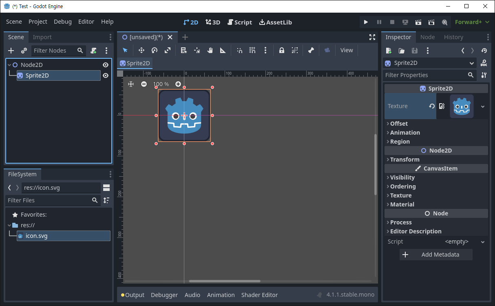This screenshot has width=495, height=306.
Task: Open Sprite2D node selector dropdown
Action: pos(430,63)
